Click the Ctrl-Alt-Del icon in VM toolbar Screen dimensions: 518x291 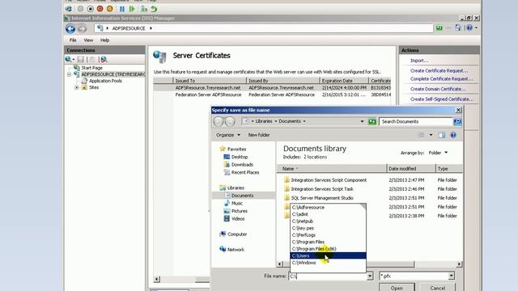(x=69, y=9)
